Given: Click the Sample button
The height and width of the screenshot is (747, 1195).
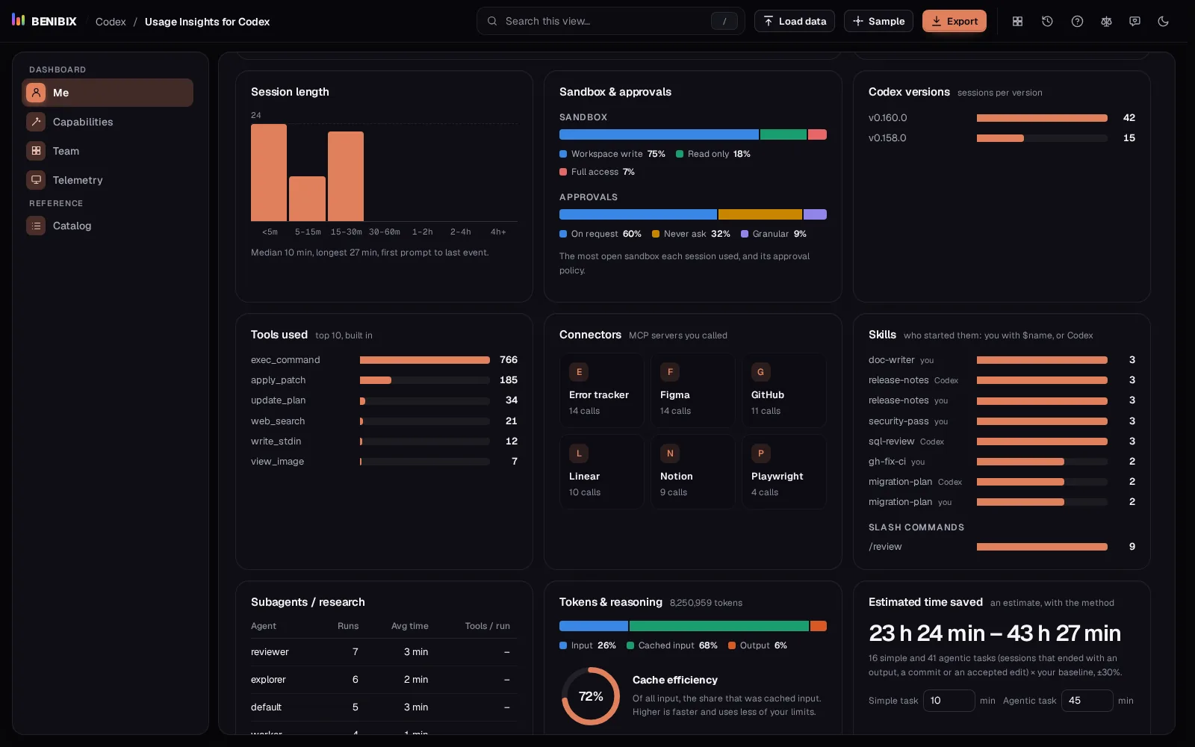Looking at the screenshot, I should [878, 21].
